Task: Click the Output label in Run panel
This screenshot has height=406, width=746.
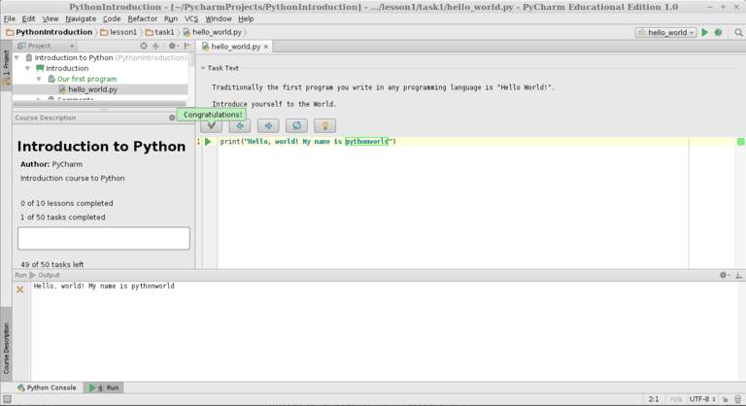Action: click(49, 275)
